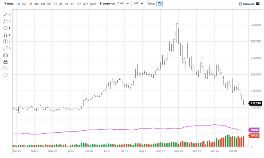Set range to 9M
The width and height of the screenshot is (264, 158).
pos(49,4)
